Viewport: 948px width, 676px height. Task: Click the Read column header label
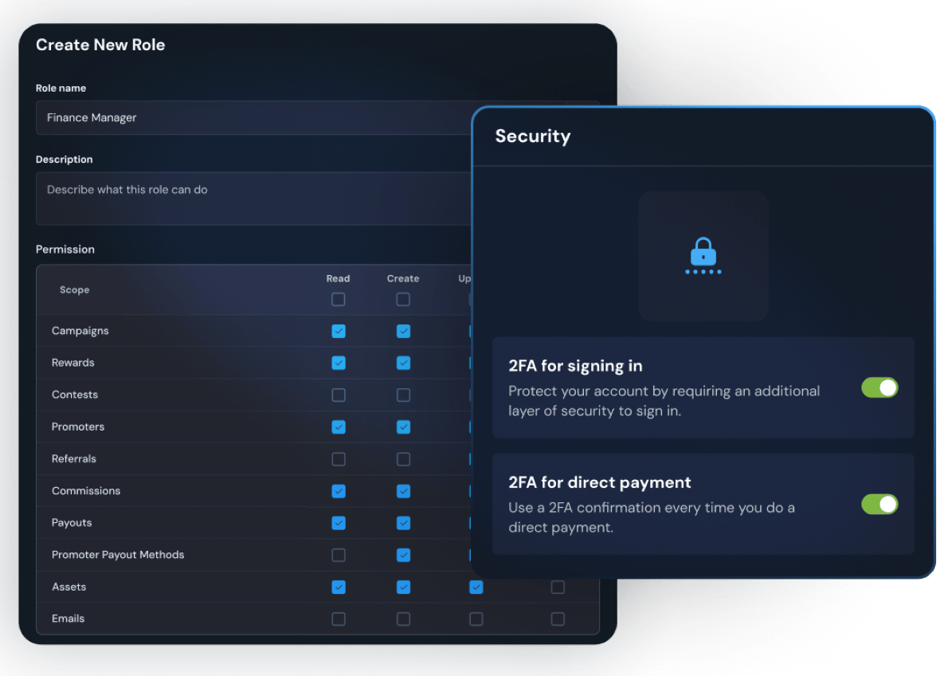pos(338,278)
